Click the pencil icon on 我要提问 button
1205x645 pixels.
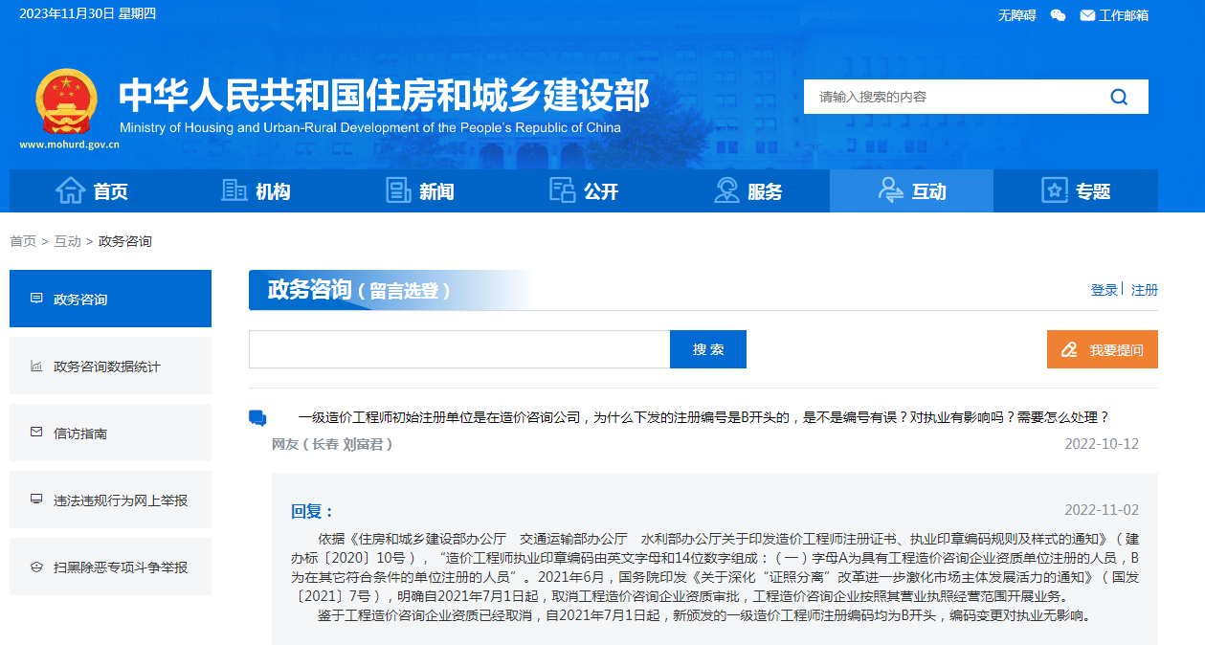tap(1070, 349)
